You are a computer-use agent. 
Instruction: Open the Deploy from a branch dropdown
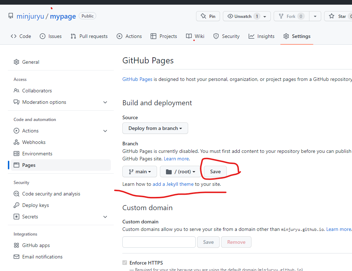[x=155, y=128]
